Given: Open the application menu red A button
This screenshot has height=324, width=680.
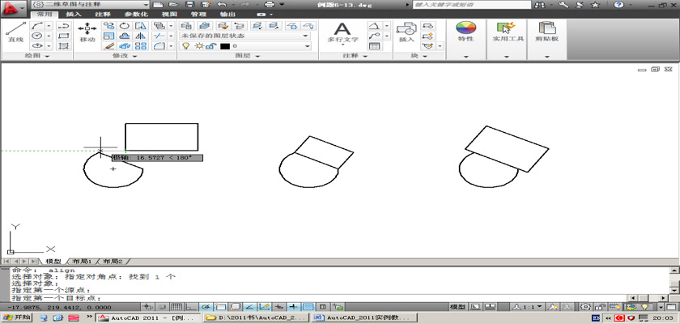Looking at the screenshot, I should tap(14, 7).
